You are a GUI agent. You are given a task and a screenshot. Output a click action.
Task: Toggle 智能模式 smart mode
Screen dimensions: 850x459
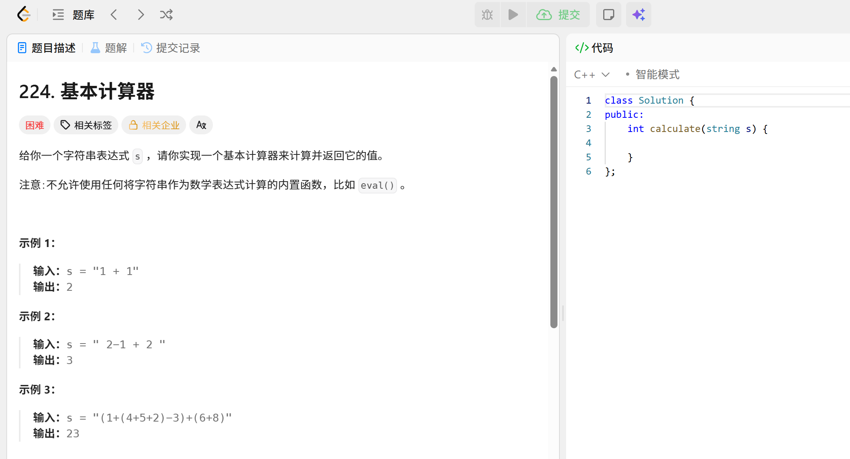657,74
